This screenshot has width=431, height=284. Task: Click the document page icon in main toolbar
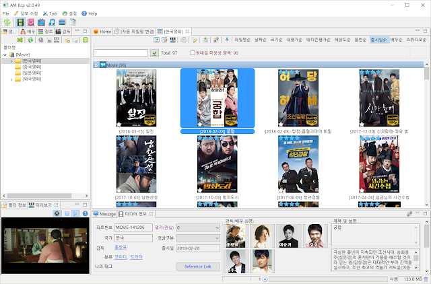[73, 22]
